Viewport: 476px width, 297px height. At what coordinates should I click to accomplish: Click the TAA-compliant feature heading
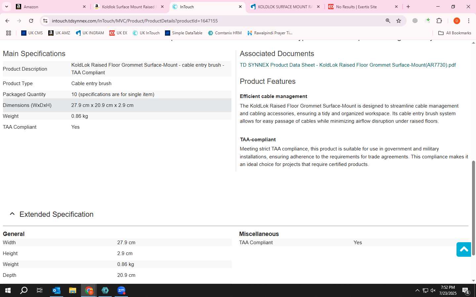258,140
